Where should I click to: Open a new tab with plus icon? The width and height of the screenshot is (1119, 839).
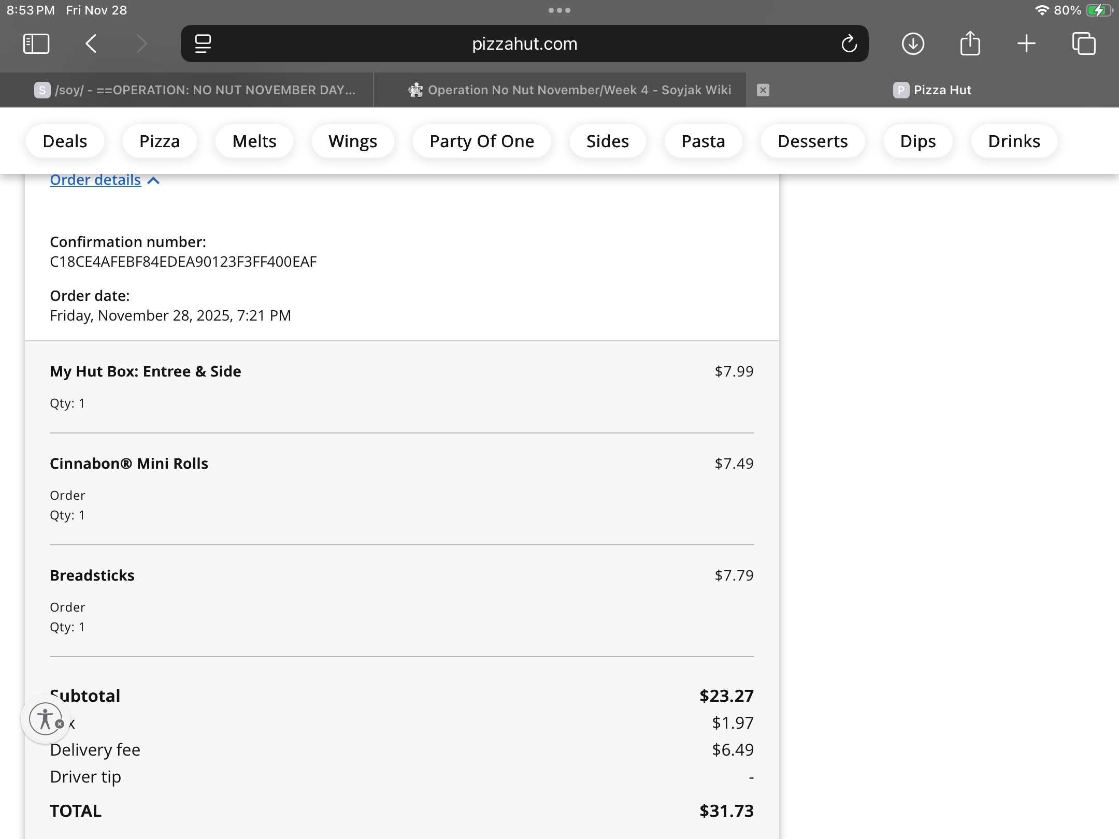[1026, 44]
